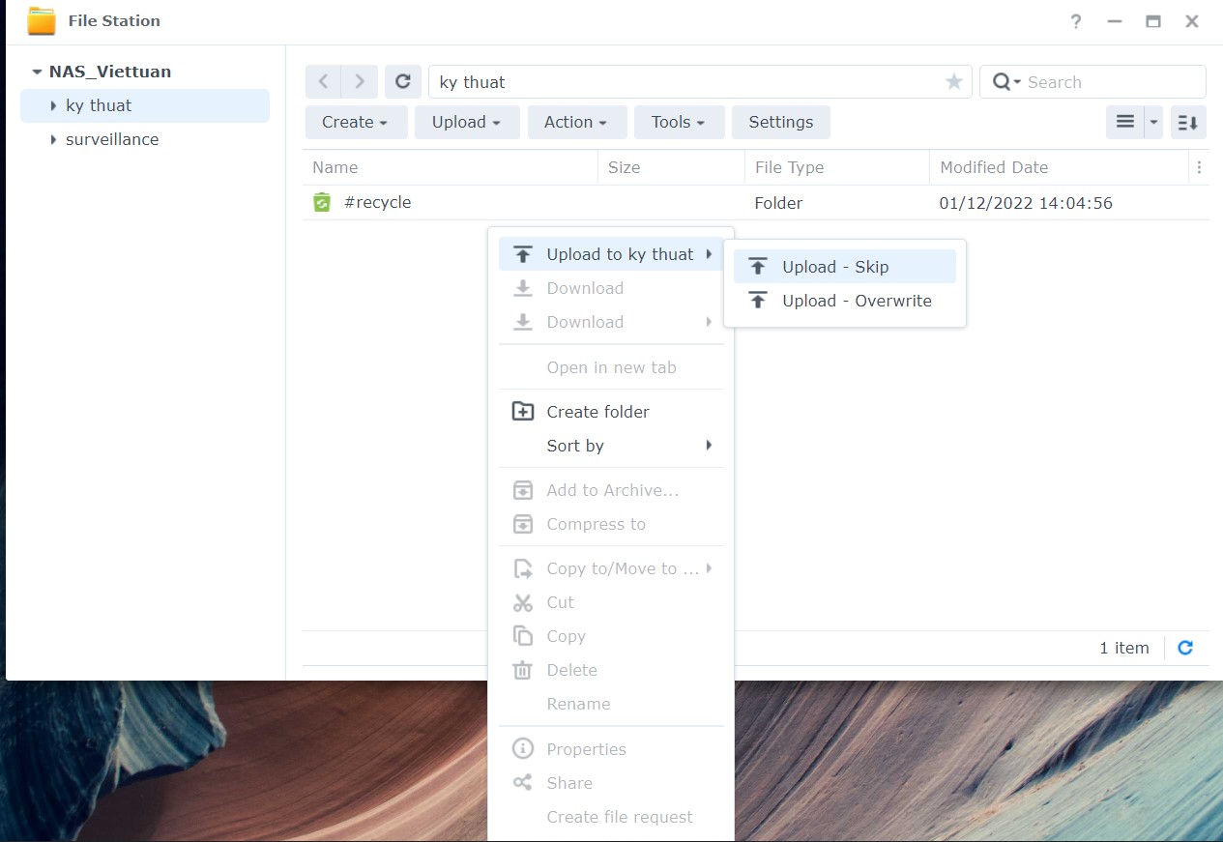The height and width of the screenshot is (842, 1223).
Task: Click the Compress to icon
Action: (x=522, y=524)
